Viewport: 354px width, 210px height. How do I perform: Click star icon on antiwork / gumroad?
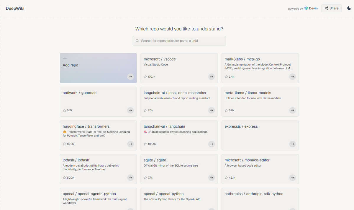[64, 110]
